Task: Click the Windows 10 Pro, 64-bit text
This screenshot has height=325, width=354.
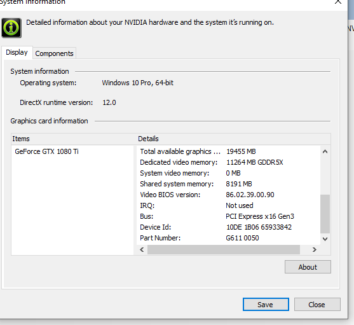Action: 137,83
